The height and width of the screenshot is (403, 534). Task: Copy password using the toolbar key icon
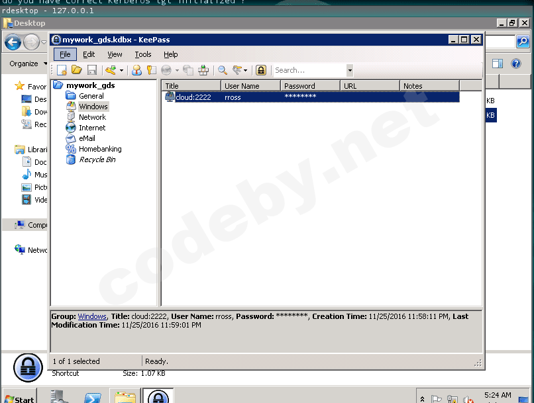point(150,70)
